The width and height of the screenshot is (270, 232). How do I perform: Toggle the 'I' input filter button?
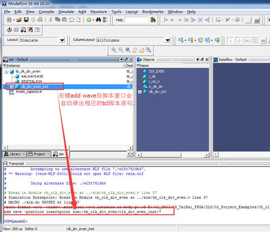[x=230, y=41]
